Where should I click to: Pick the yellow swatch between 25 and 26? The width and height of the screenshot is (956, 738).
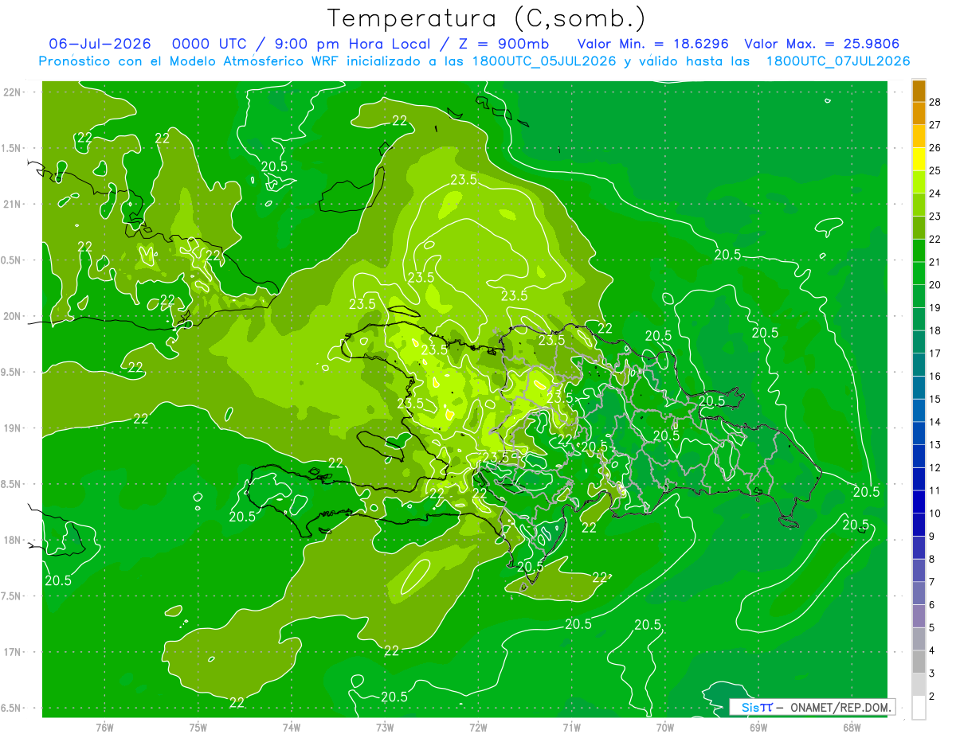(919, 159)
